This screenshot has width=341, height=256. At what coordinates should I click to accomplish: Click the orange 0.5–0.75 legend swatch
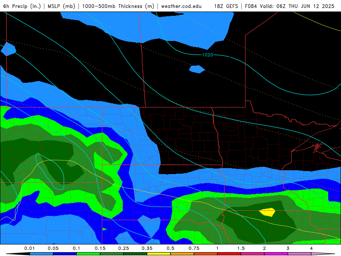tap(182, 254)
